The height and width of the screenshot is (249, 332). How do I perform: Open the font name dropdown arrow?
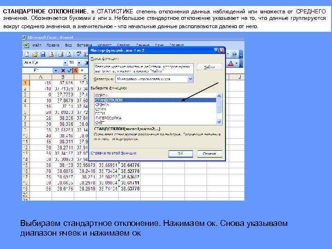[65, 63]
